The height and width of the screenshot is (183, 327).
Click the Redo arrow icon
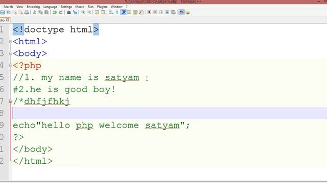61,12
